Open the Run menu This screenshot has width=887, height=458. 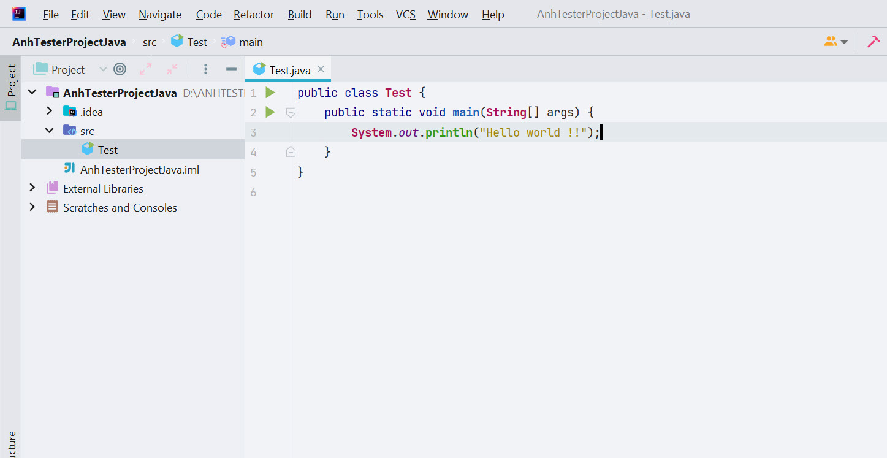[335, 15]
